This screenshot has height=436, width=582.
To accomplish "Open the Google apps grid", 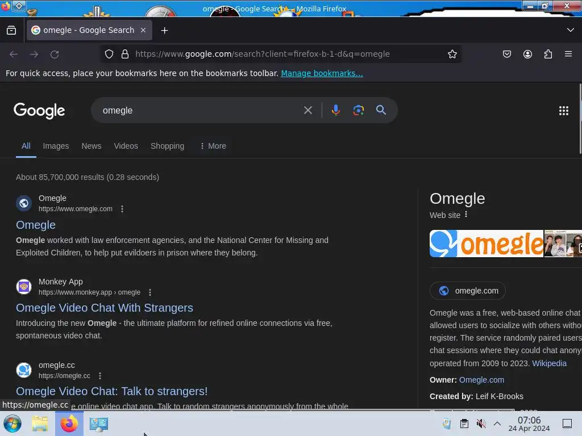I will point(564,111).
